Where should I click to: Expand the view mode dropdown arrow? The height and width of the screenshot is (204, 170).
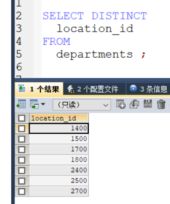[x=43, y=104]
